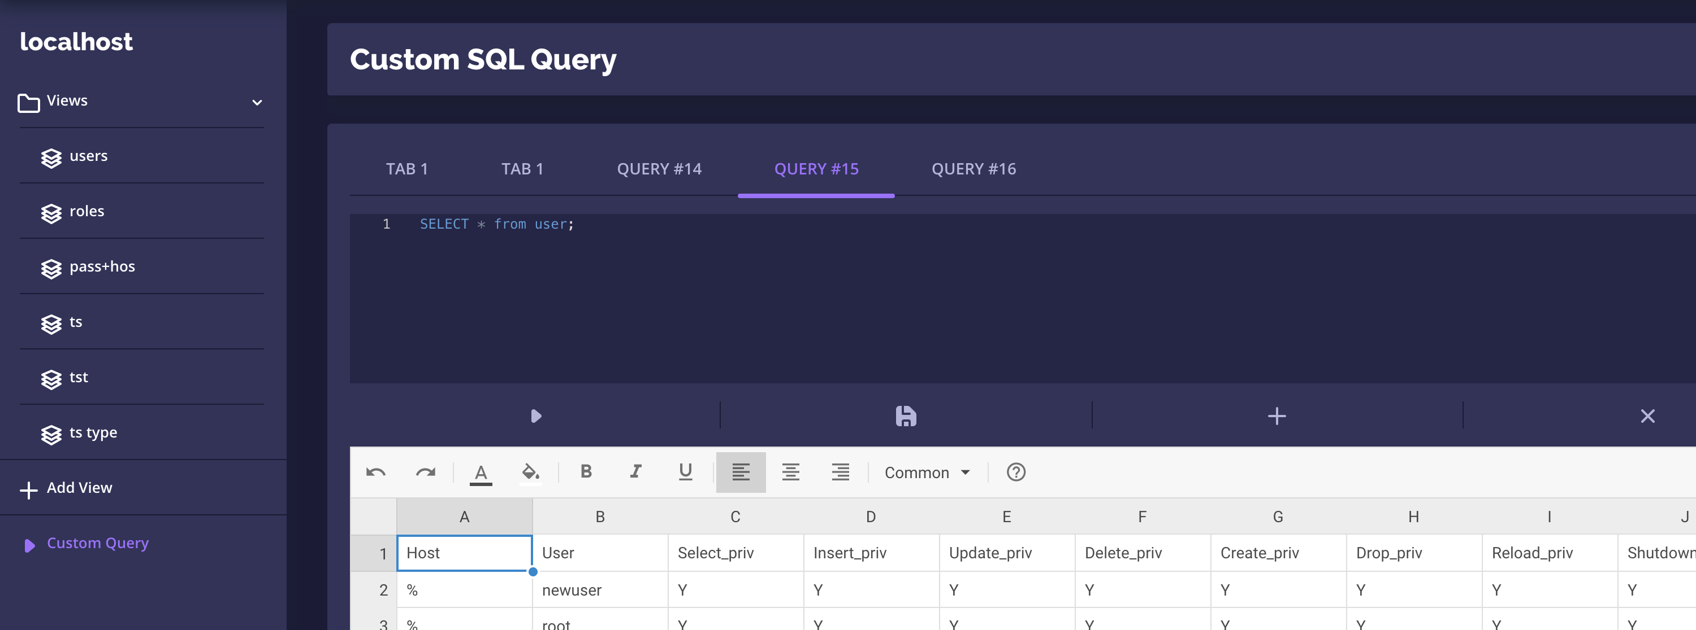Toggle bold formatting

pyautogui.click(x=585, y=471)
